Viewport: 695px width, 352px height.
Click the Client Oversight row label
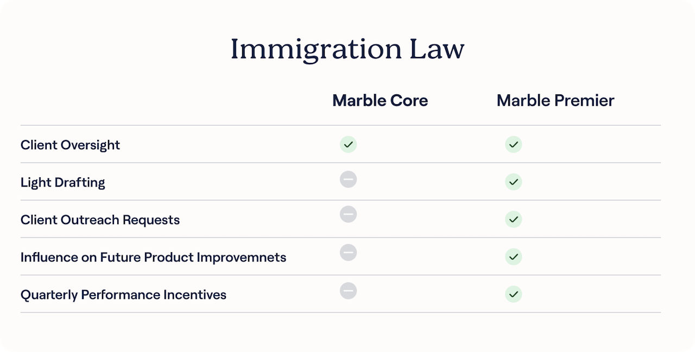click(x=70, y=145)
